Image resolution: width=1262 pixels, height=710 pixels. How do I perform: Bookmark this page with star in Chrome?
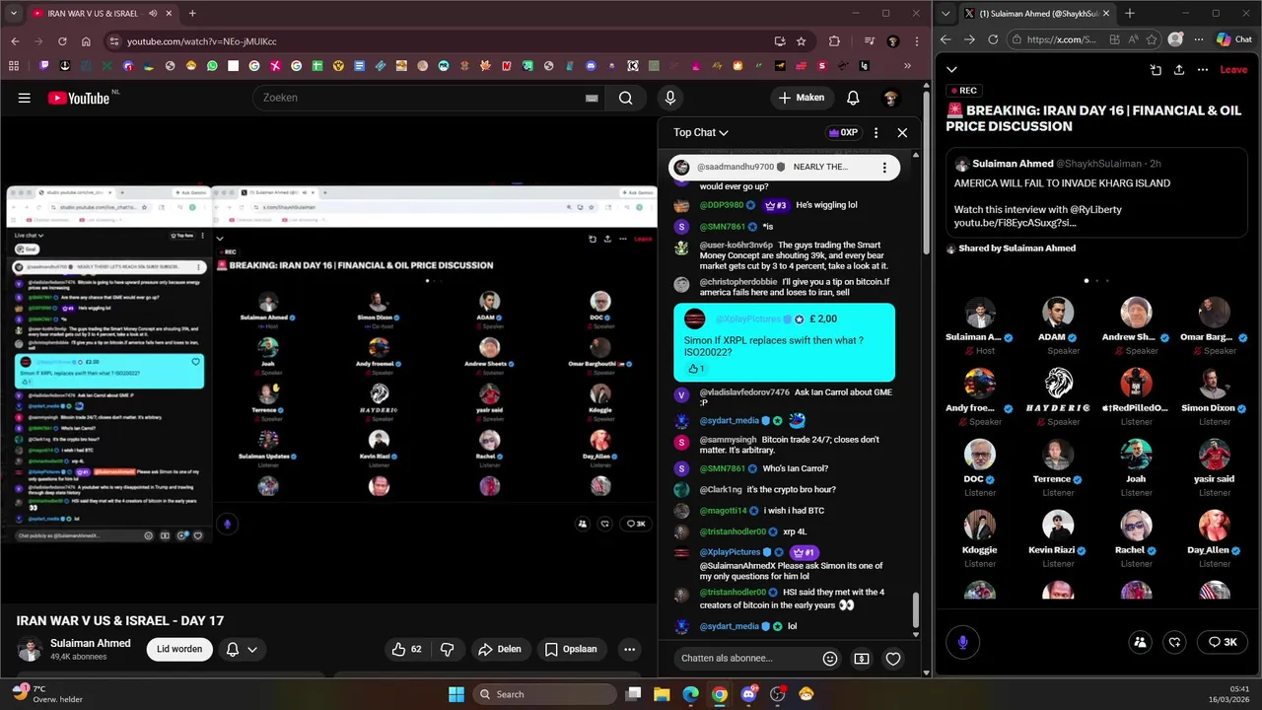802,41
